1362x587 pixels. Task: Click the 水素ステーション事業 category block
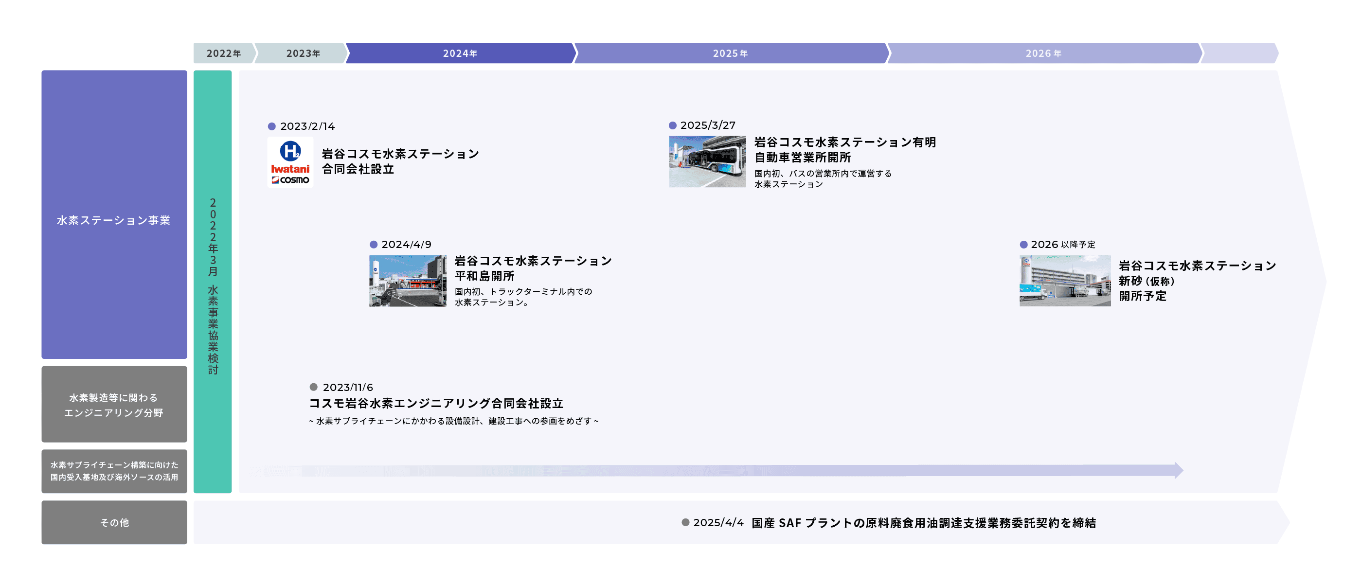click(x=114, y=214)
